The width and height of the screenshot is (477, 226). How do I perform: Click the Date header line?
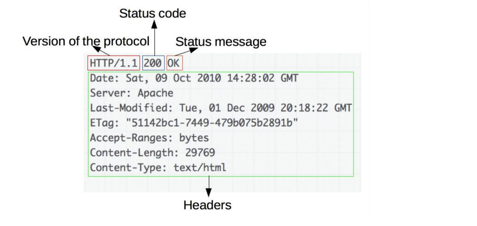[194, 79]
